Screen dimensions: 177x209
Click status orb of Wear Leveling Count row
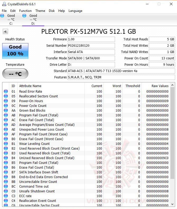tap(6, 144)
